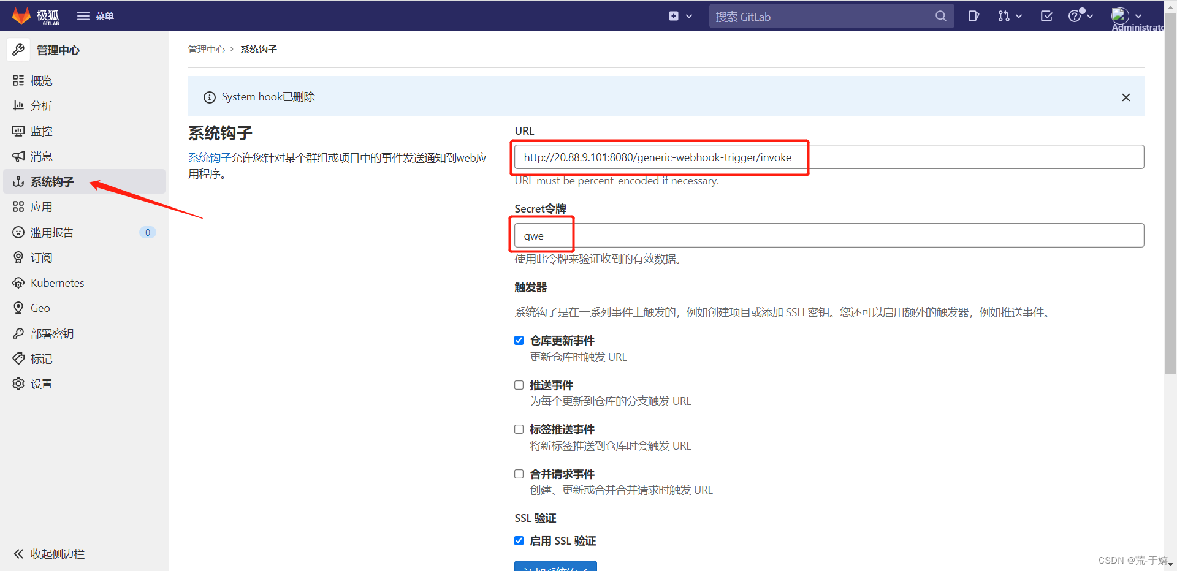Toggle 仓库更新事件 checkbox
Screen dimensions: 1177x571
point(519,341)
